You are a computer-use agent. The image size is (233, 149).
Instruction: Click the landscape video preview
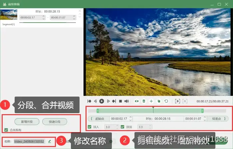(x=158, y=52)
